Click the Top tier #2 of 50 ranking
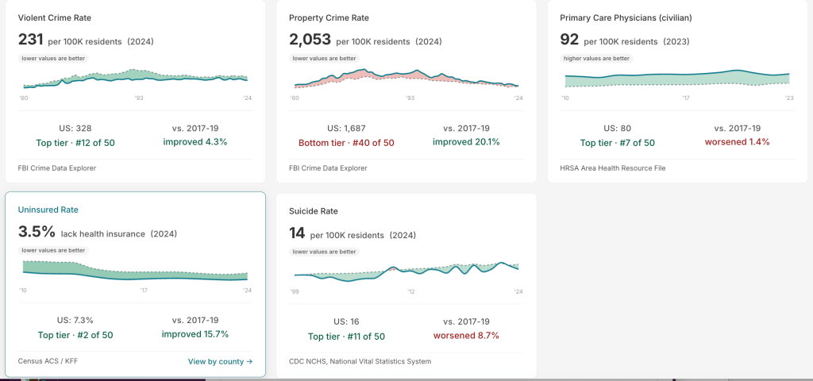This screenshot has width=813, height=381. (x=75, y=335)
